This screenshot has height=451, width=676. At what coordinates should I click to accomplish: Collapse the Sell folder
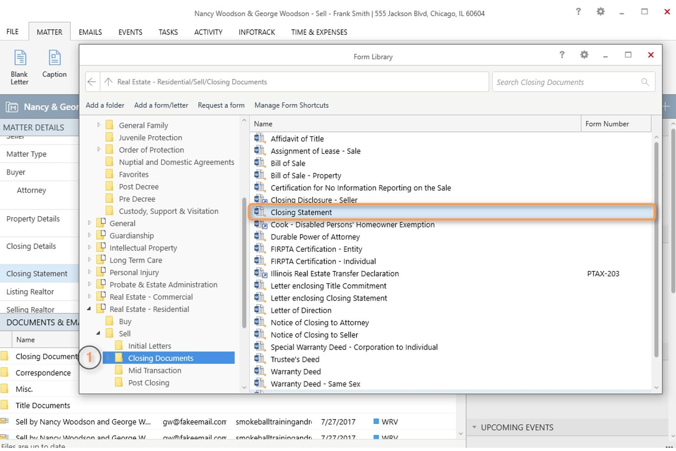[98, 334]
